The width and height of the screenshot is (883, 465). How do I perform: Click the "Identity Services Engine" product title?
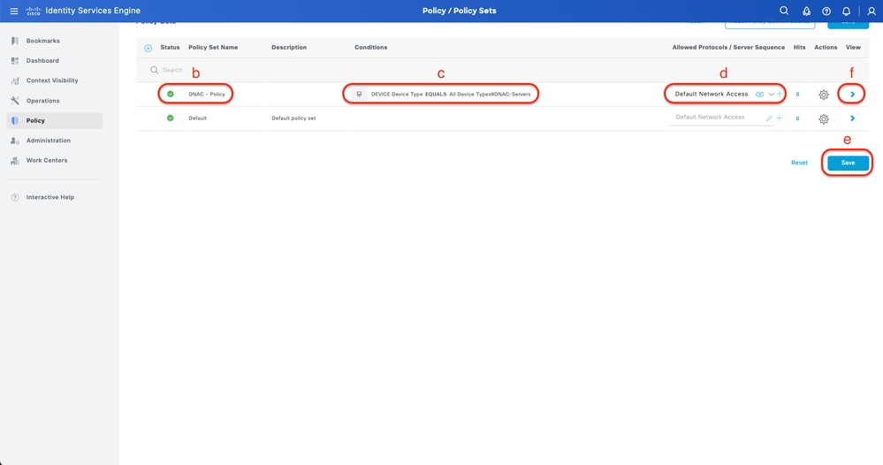click(93, 11)
